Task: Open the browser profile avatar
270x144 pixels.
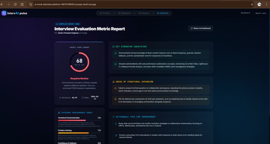Action: click(x=259, y=4)
